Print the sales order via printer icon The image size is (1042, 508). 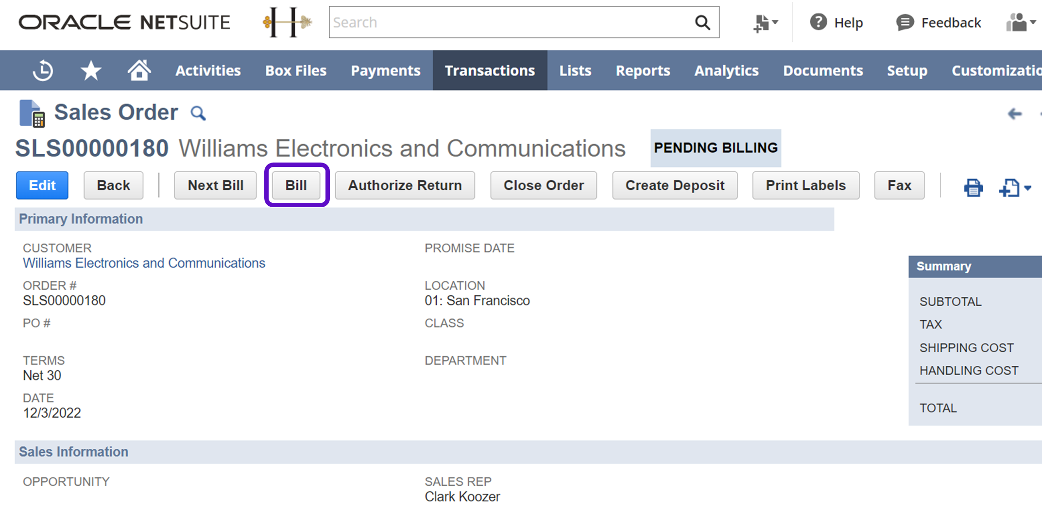click(x=973, y=187)
